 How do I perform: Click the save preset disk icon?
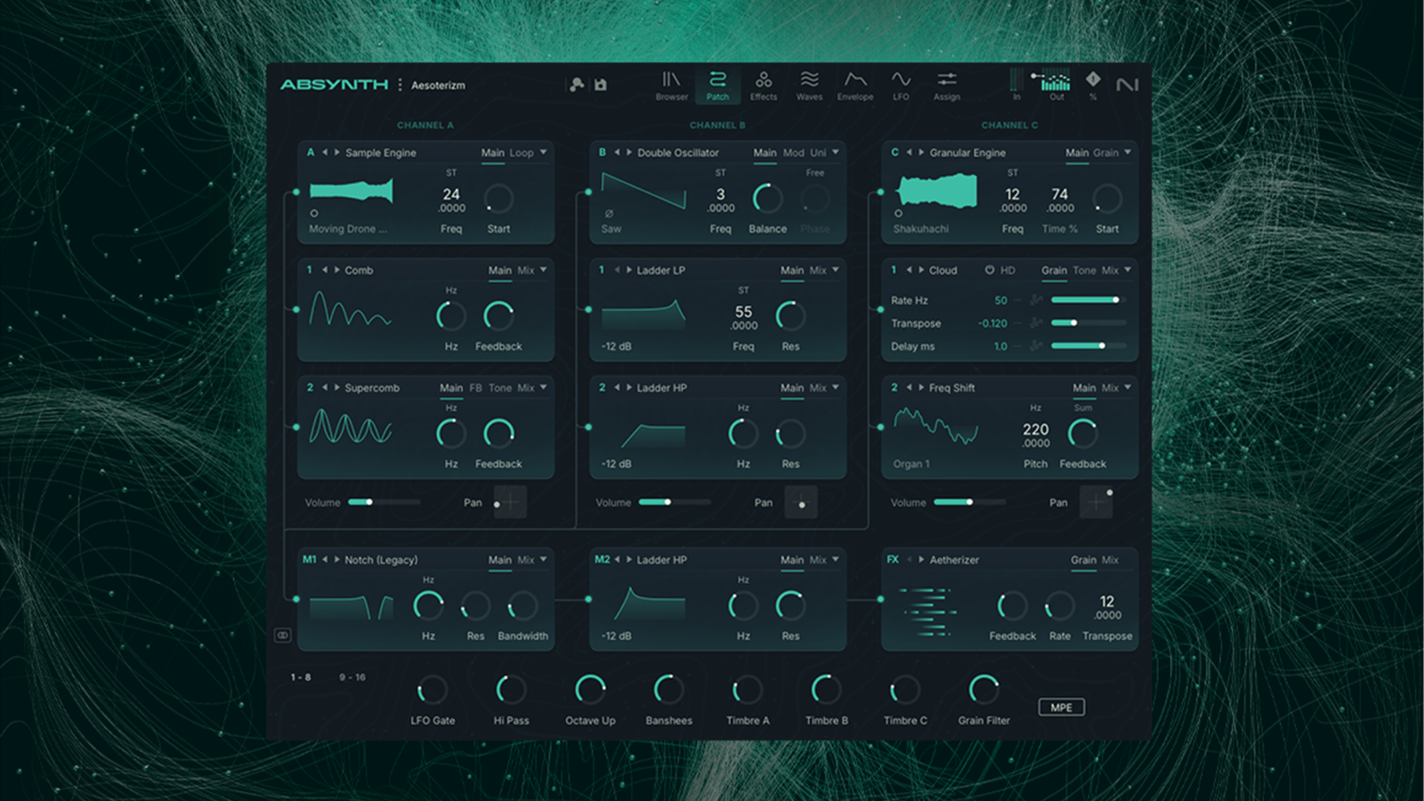pos(601,85)
